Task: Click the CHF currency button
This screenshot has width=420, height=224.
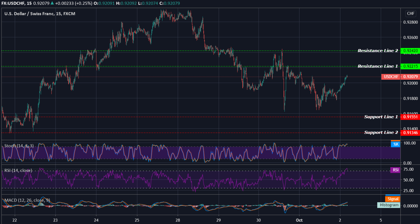Action: coord(411,13)
